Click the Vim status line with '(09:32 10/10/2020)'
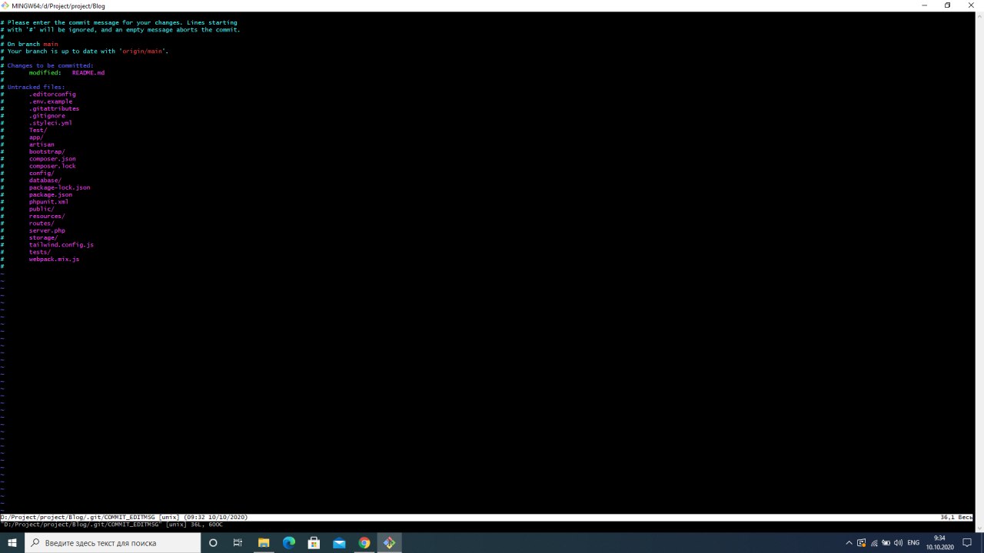This screenshot has width=984, height=553. (487, 518)
